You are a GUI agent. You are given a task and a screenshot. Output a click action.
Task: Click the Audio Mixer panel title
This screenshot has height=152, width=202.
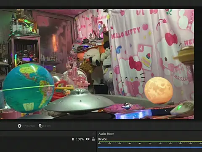(x=106, y=134)
